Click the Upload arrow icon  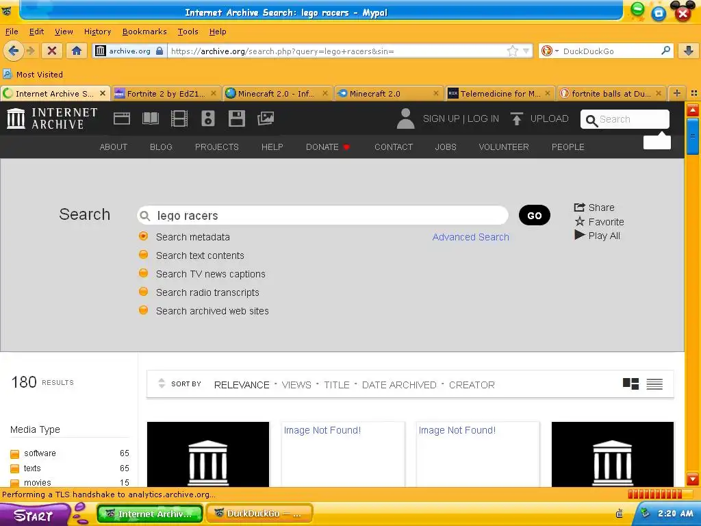(516, 118)
